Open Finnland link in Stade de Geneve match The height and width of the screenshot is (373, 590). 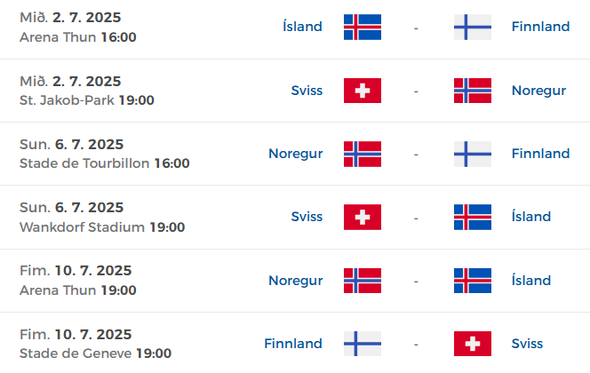(293, 344)
